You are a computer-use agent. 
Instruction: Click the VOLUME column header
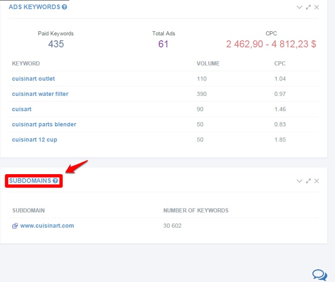tap(208, 64)
